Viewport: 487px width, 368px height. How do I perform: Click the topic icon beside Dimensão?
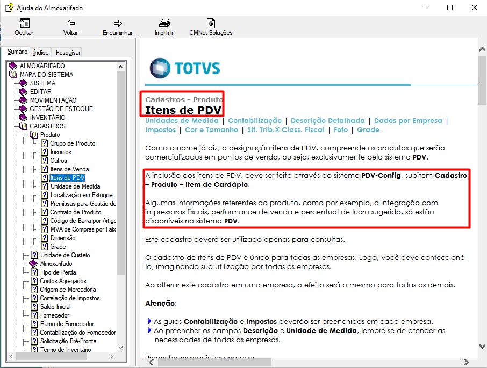tap(45, 238)
